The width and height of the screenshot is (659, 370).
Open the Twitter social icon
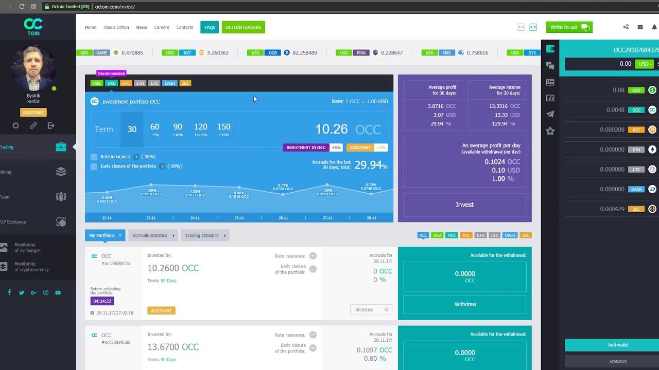(x=22, y=292)
